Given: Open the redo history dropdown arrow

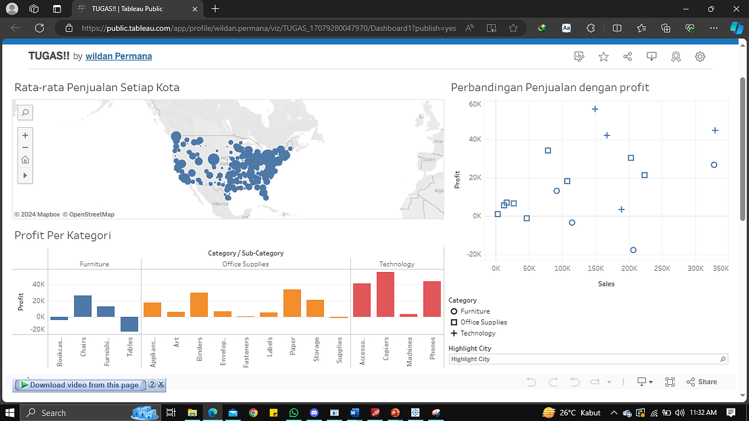Looking at the screenshot, I should pyautogui.click(x=609, y=382).
